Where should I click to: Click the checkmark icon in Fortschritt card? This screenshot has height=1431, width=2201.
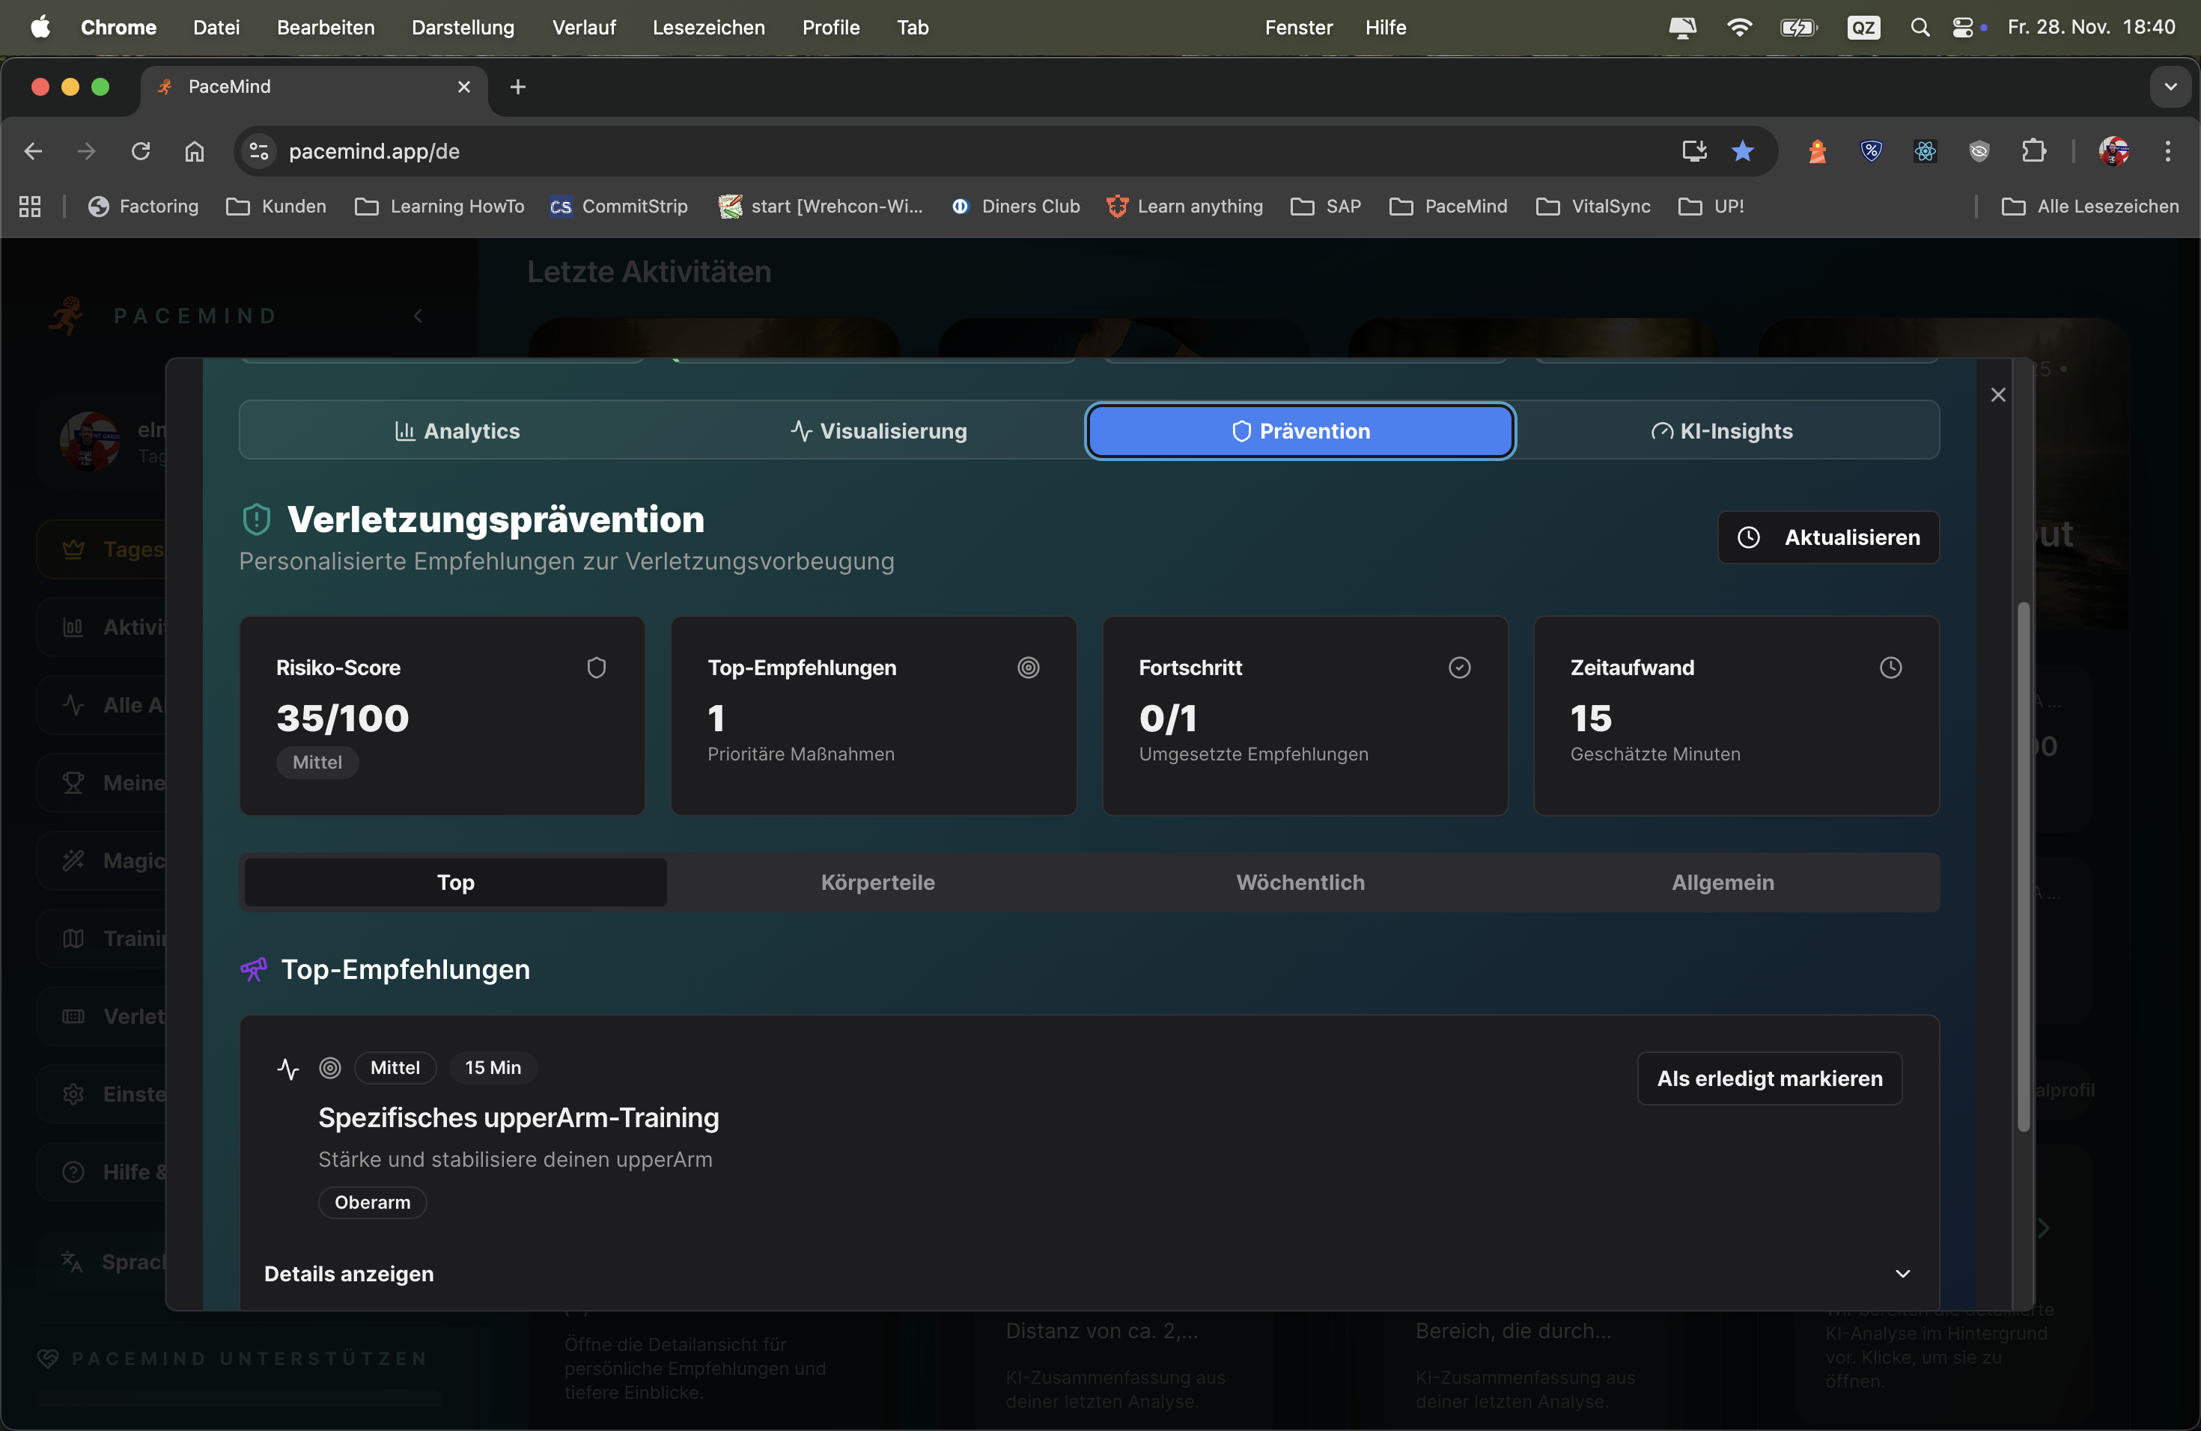[1459, 668]
